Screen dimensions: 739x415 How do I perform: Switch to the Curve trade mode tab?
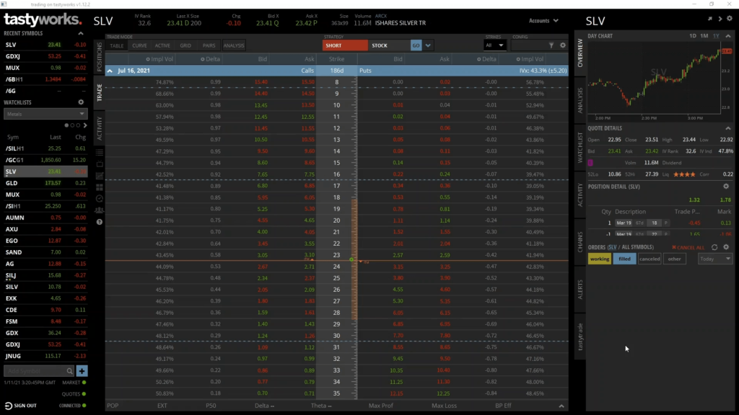click(139, 45)
